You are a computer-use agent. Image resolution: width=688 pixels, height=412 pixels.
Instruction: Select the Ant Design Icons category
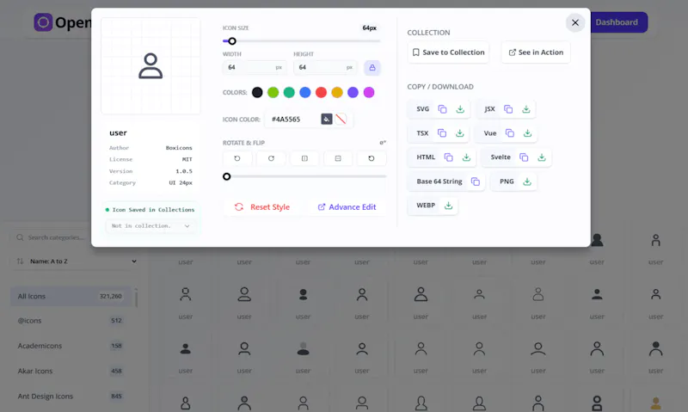71,397
